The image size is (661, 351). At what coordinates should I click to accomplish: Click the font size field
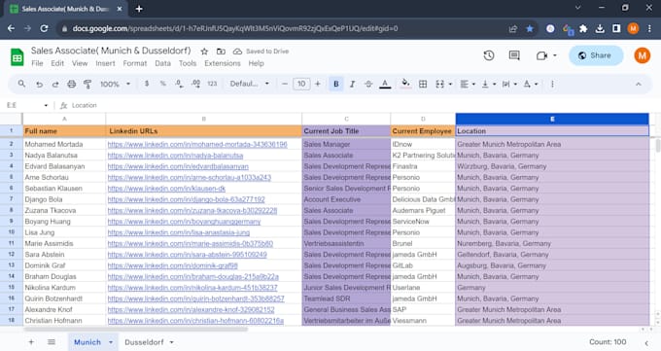point(301,84)
